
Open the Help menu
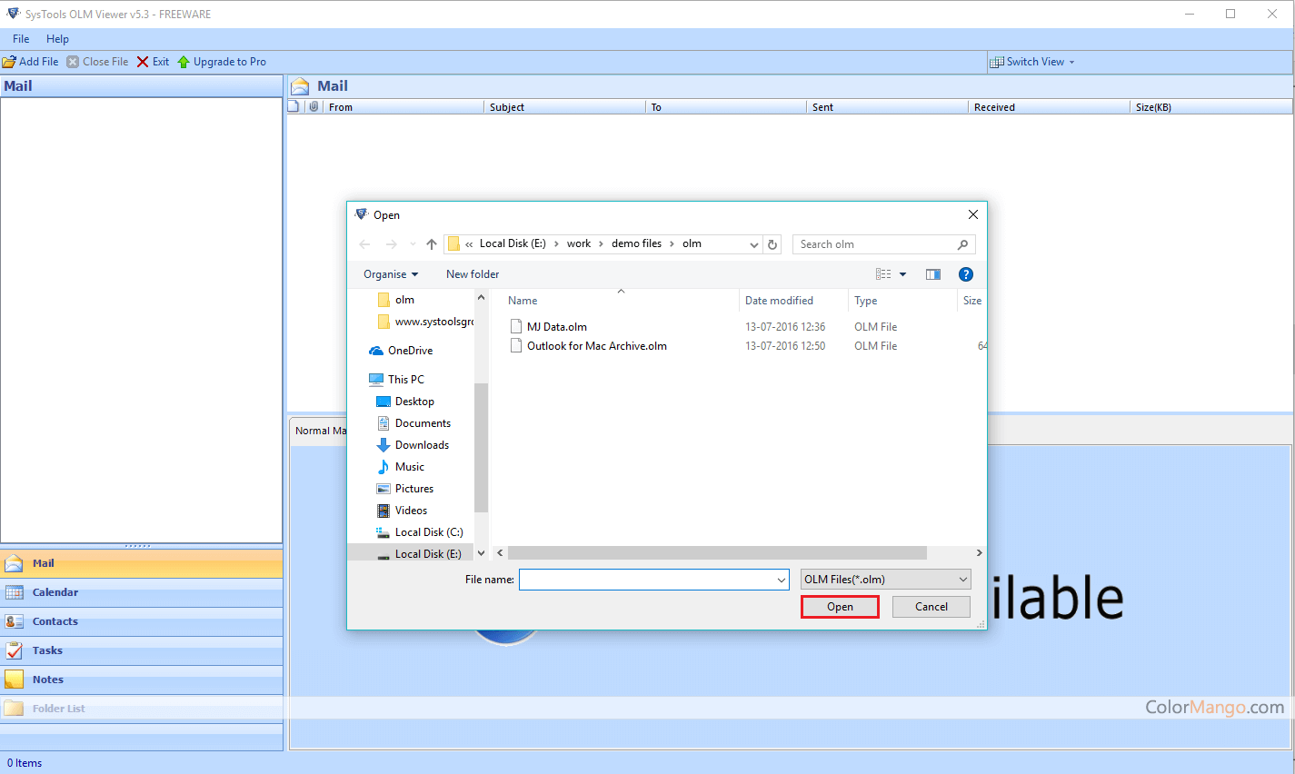[x=57, y=39]
